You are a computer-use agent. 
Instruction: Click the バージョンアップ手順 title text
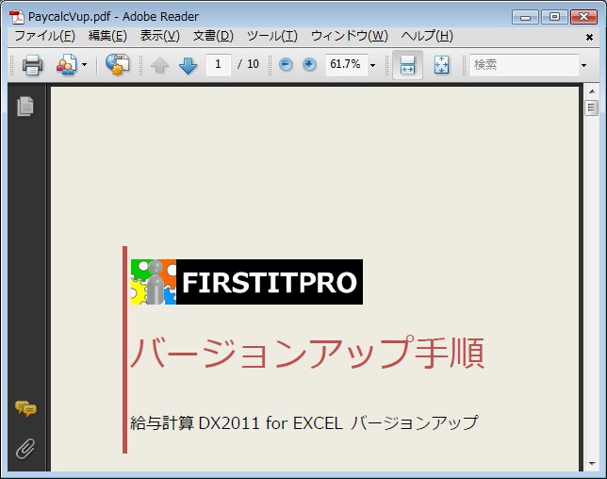pos(307,353)
